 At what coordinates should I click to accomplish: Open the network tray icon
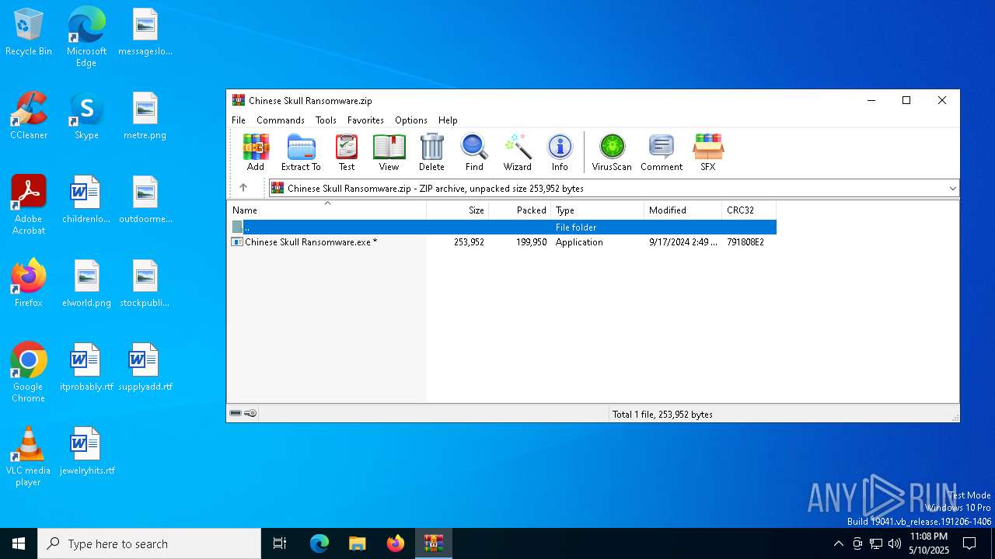pyautogui.click(x=876, y=543)
